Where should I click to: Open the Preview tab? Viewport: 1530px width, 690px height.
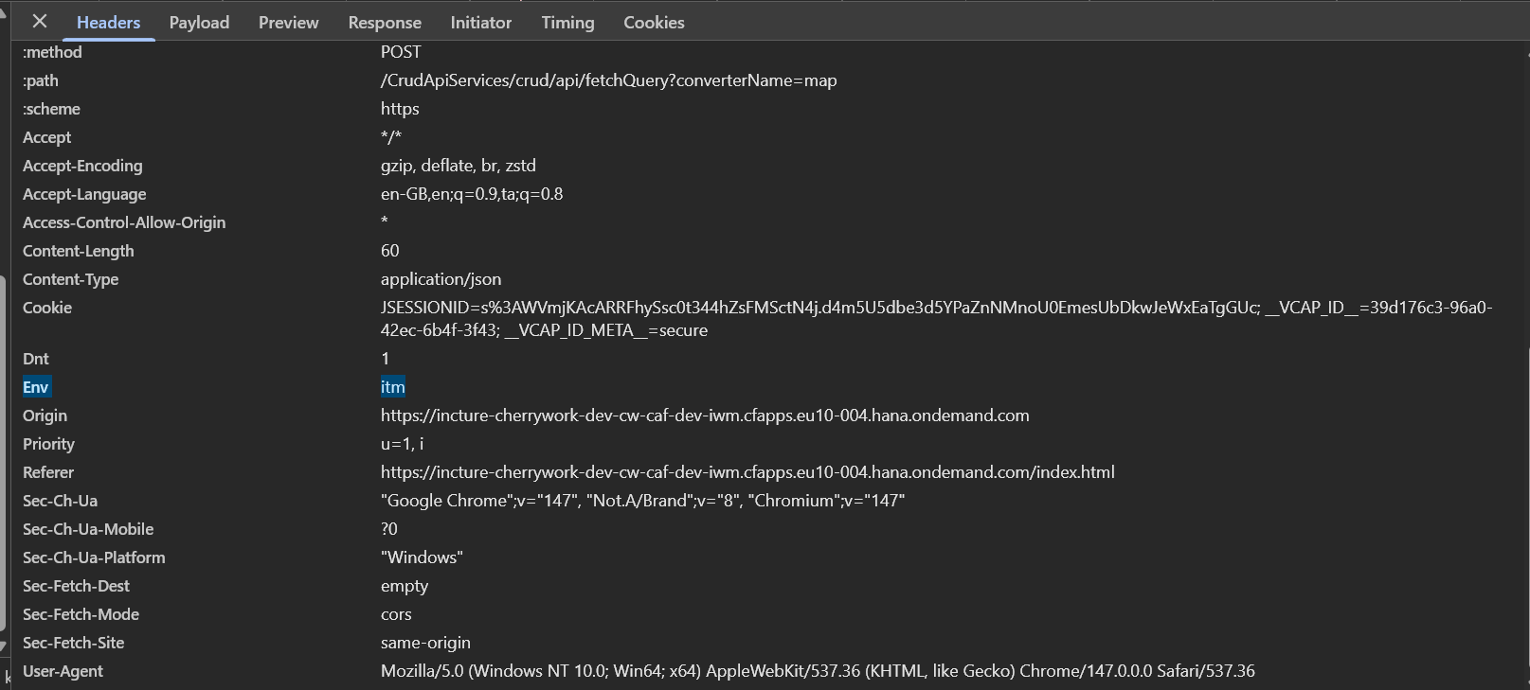point(288,22)
